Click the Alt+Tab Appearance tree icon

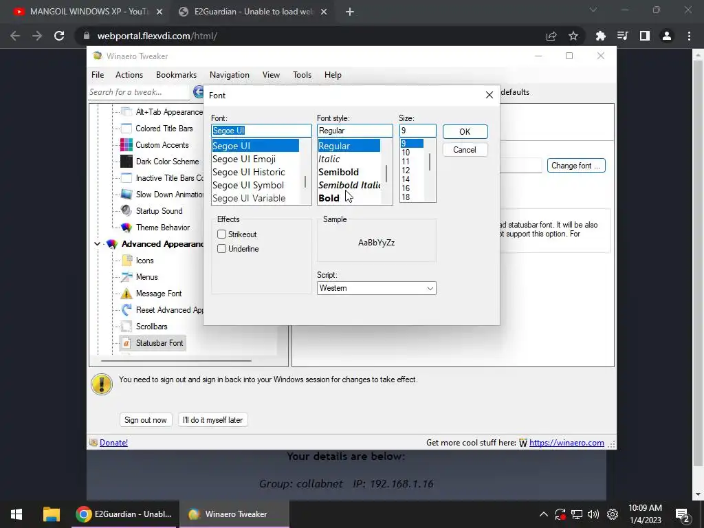click(126, 112)
